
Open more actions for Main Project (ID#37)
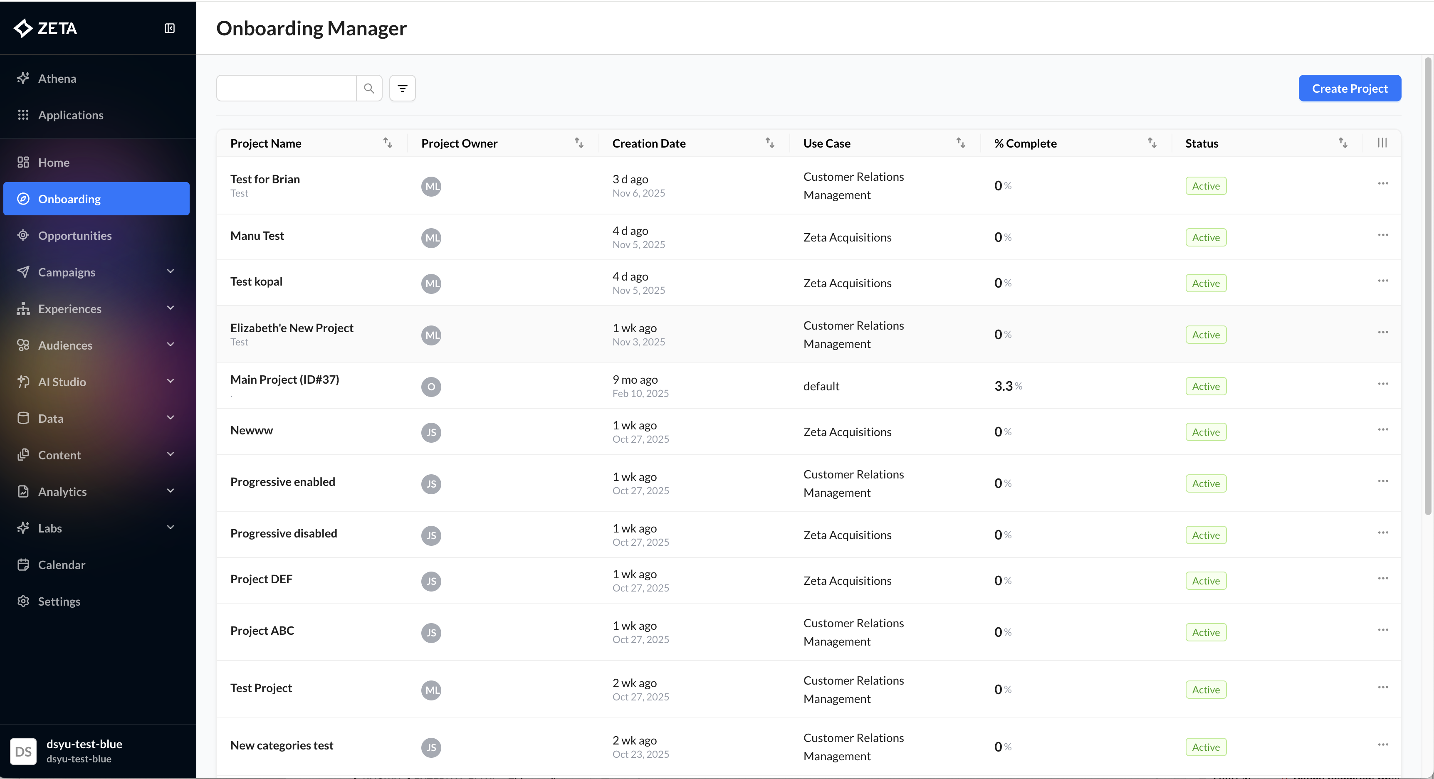pos(1383,384)
